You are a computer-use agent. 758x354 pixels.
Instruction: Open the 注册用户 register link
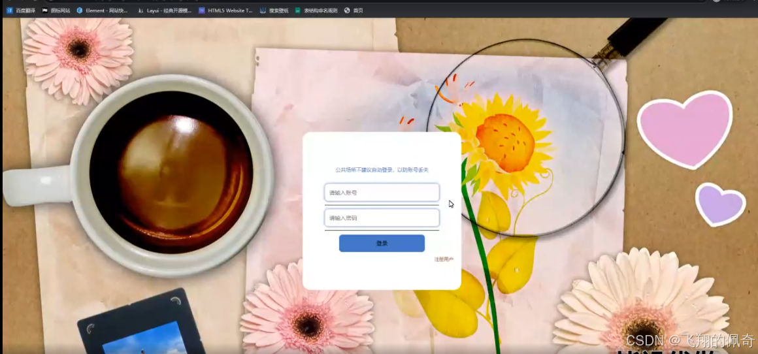(444, 259)
